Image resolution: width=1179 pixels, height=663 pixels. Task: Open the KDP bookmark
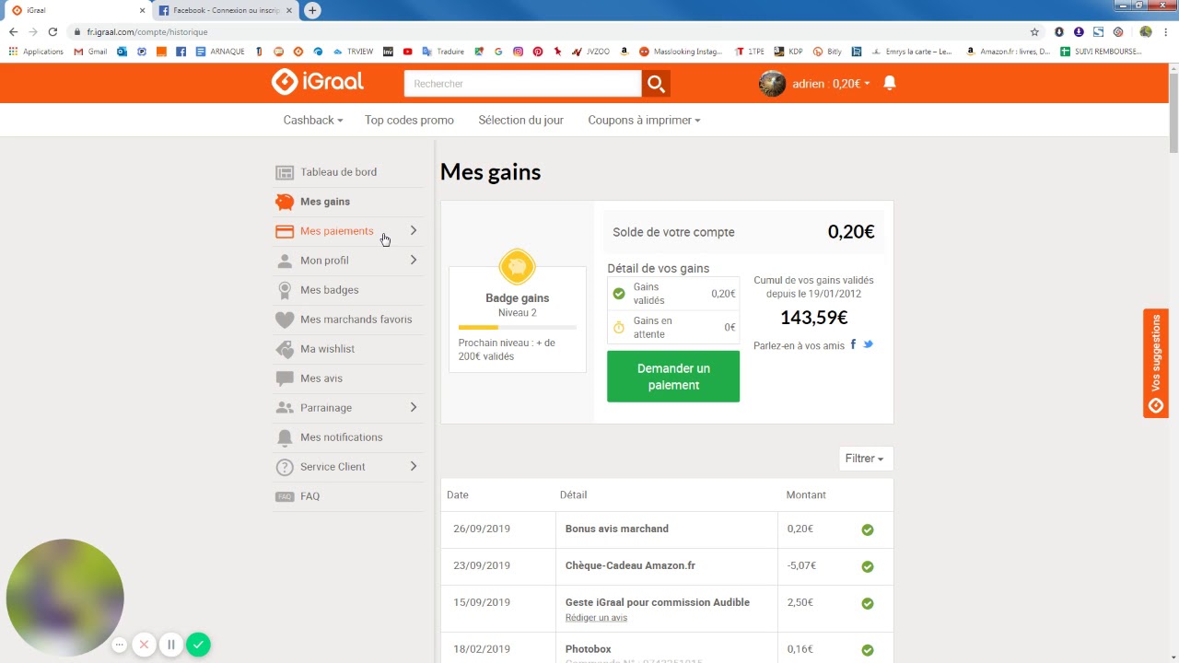click(788, 52)
